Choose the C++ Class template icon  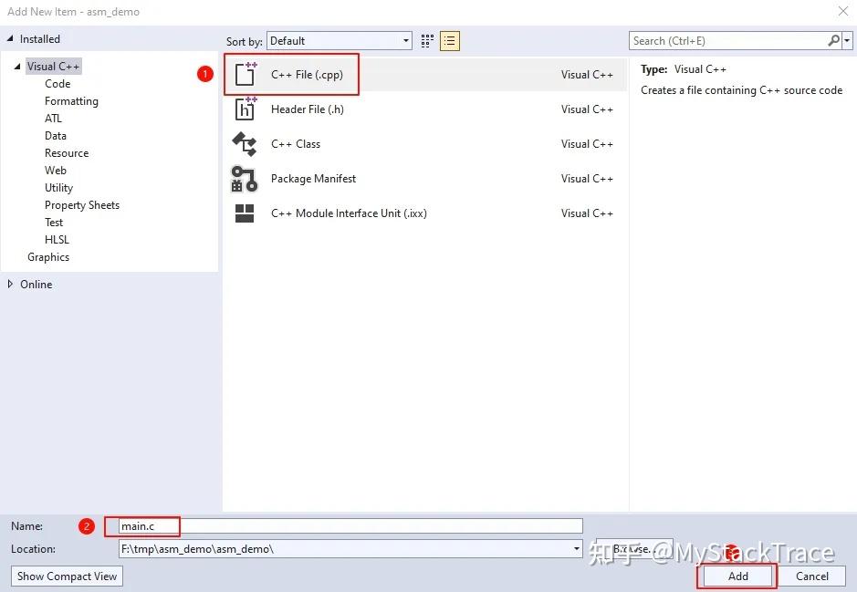click(245, 143)
